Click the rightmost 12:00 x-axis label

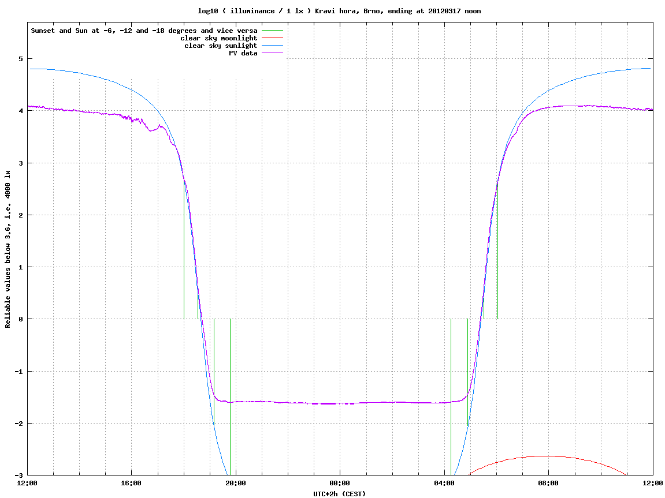coord(653,483)
